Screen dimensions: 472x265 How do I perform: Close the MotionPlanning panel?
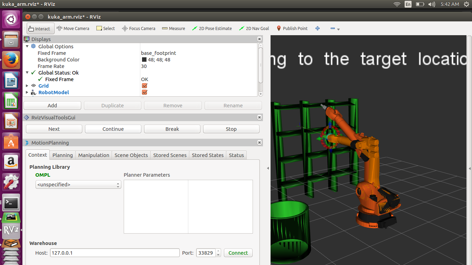click(259, 143)
